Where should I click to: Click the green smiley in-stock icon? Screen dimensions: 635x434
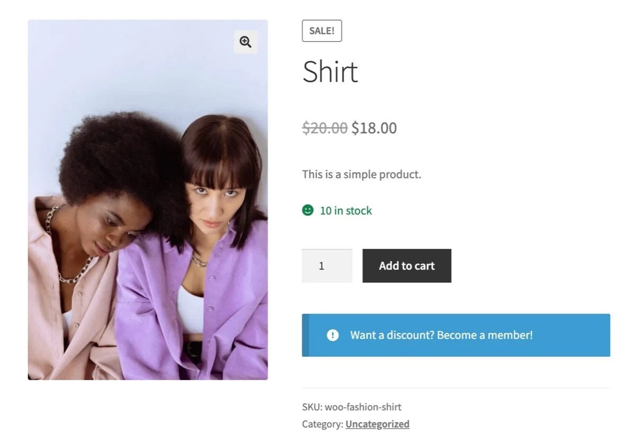coord(307,211)
